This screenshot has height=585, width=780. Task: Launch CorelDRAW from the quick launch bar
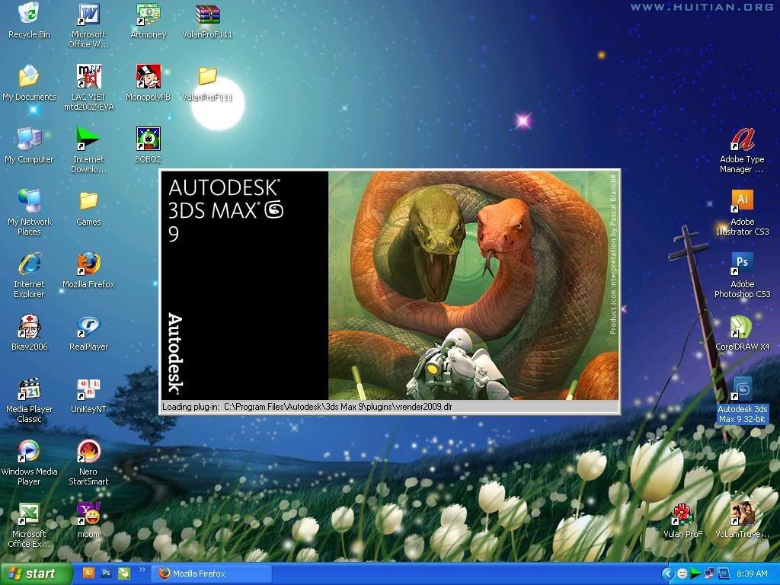pyautogui.click(x=124, y=573)
